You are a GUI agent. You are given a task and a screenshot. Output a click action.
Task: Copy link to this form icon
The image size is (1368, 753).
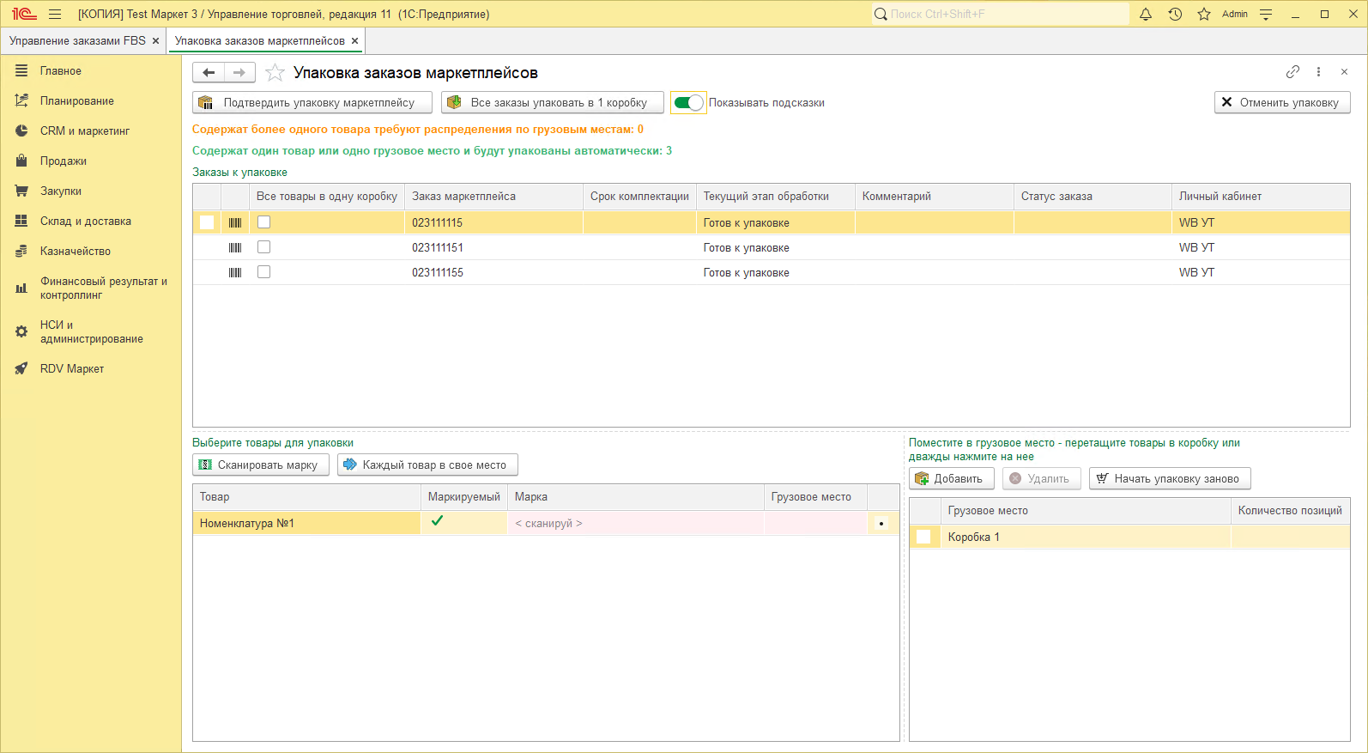point(1292,72)
